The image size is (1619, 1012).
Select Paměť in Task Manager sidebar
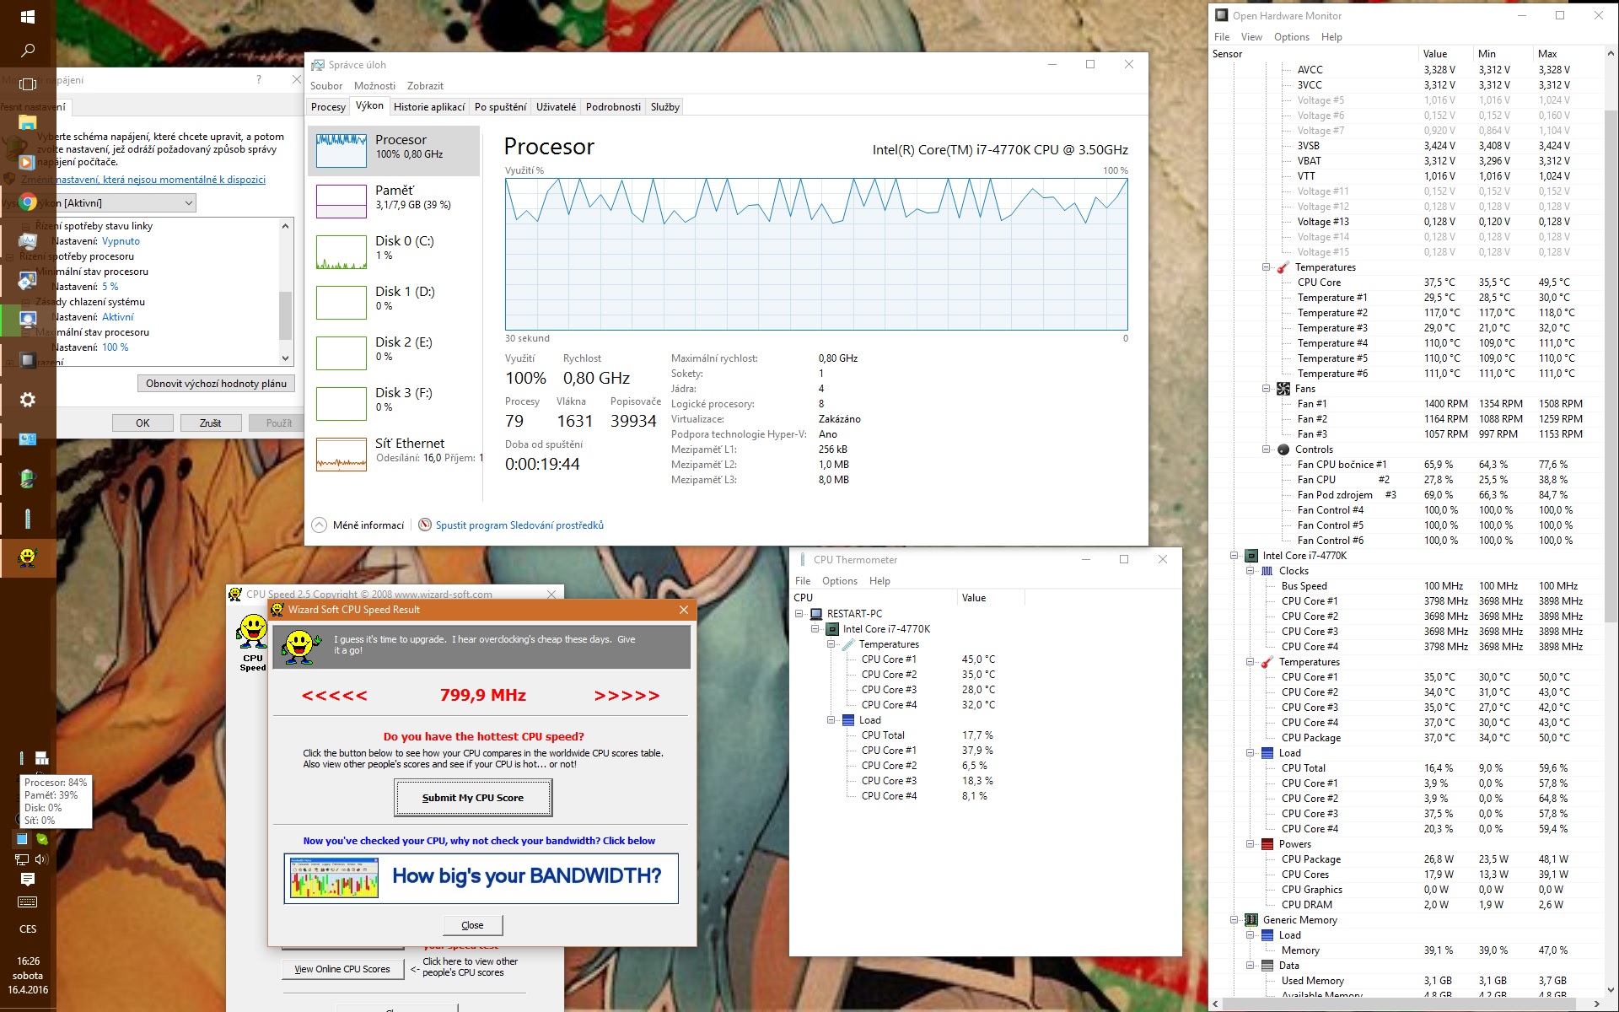(x=395, y=201)
